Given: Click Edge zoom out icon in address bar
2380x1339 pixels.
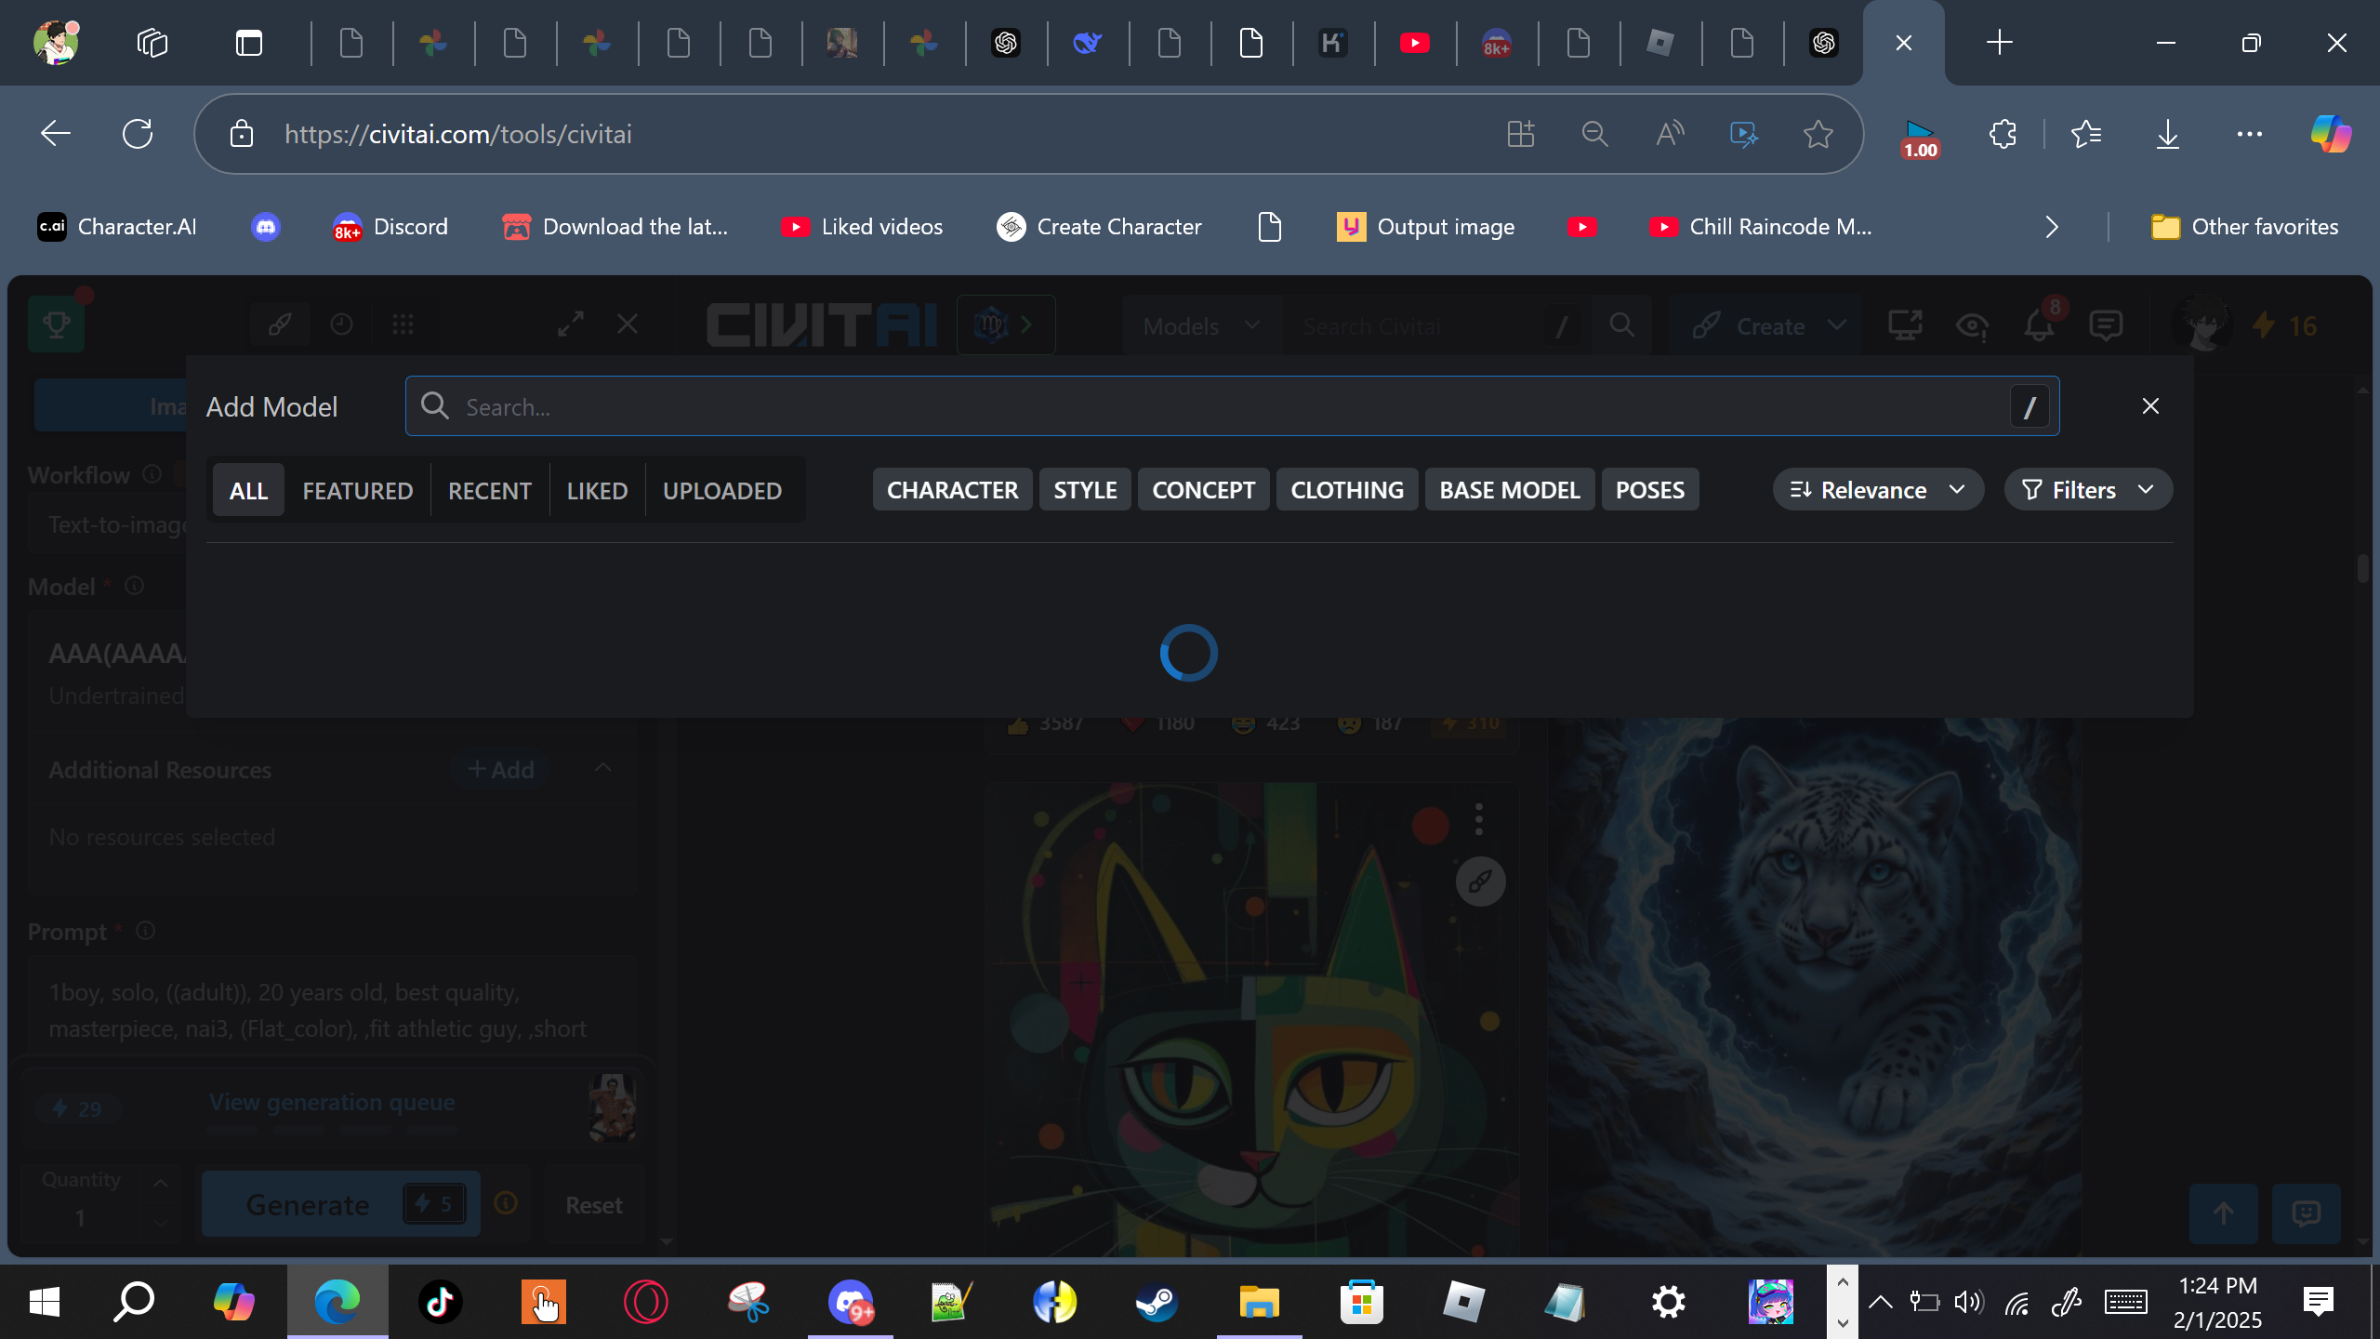Looking at the screenshot, I should 1594,134.
